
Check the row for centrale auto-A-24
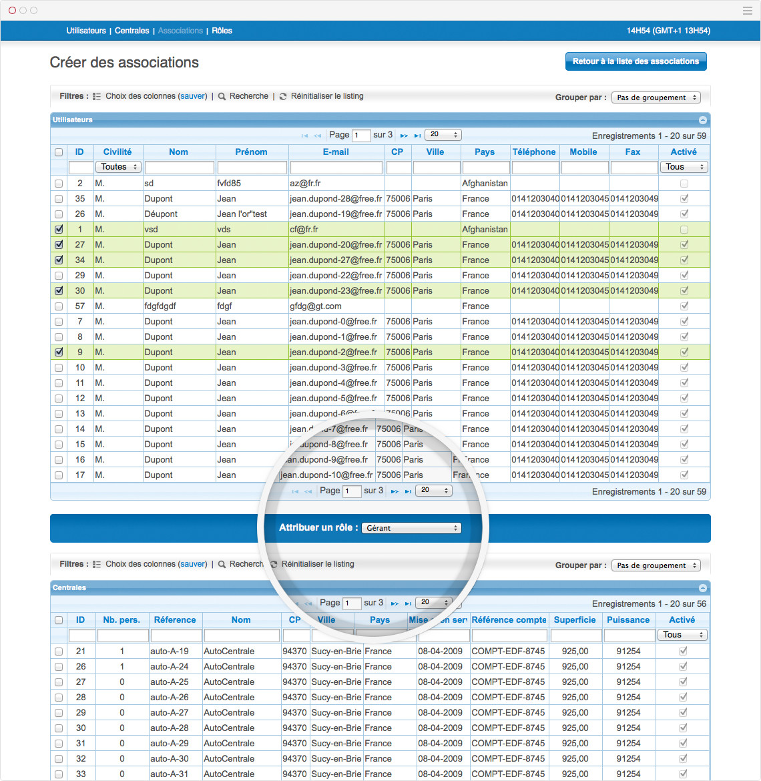pos(59,667)
